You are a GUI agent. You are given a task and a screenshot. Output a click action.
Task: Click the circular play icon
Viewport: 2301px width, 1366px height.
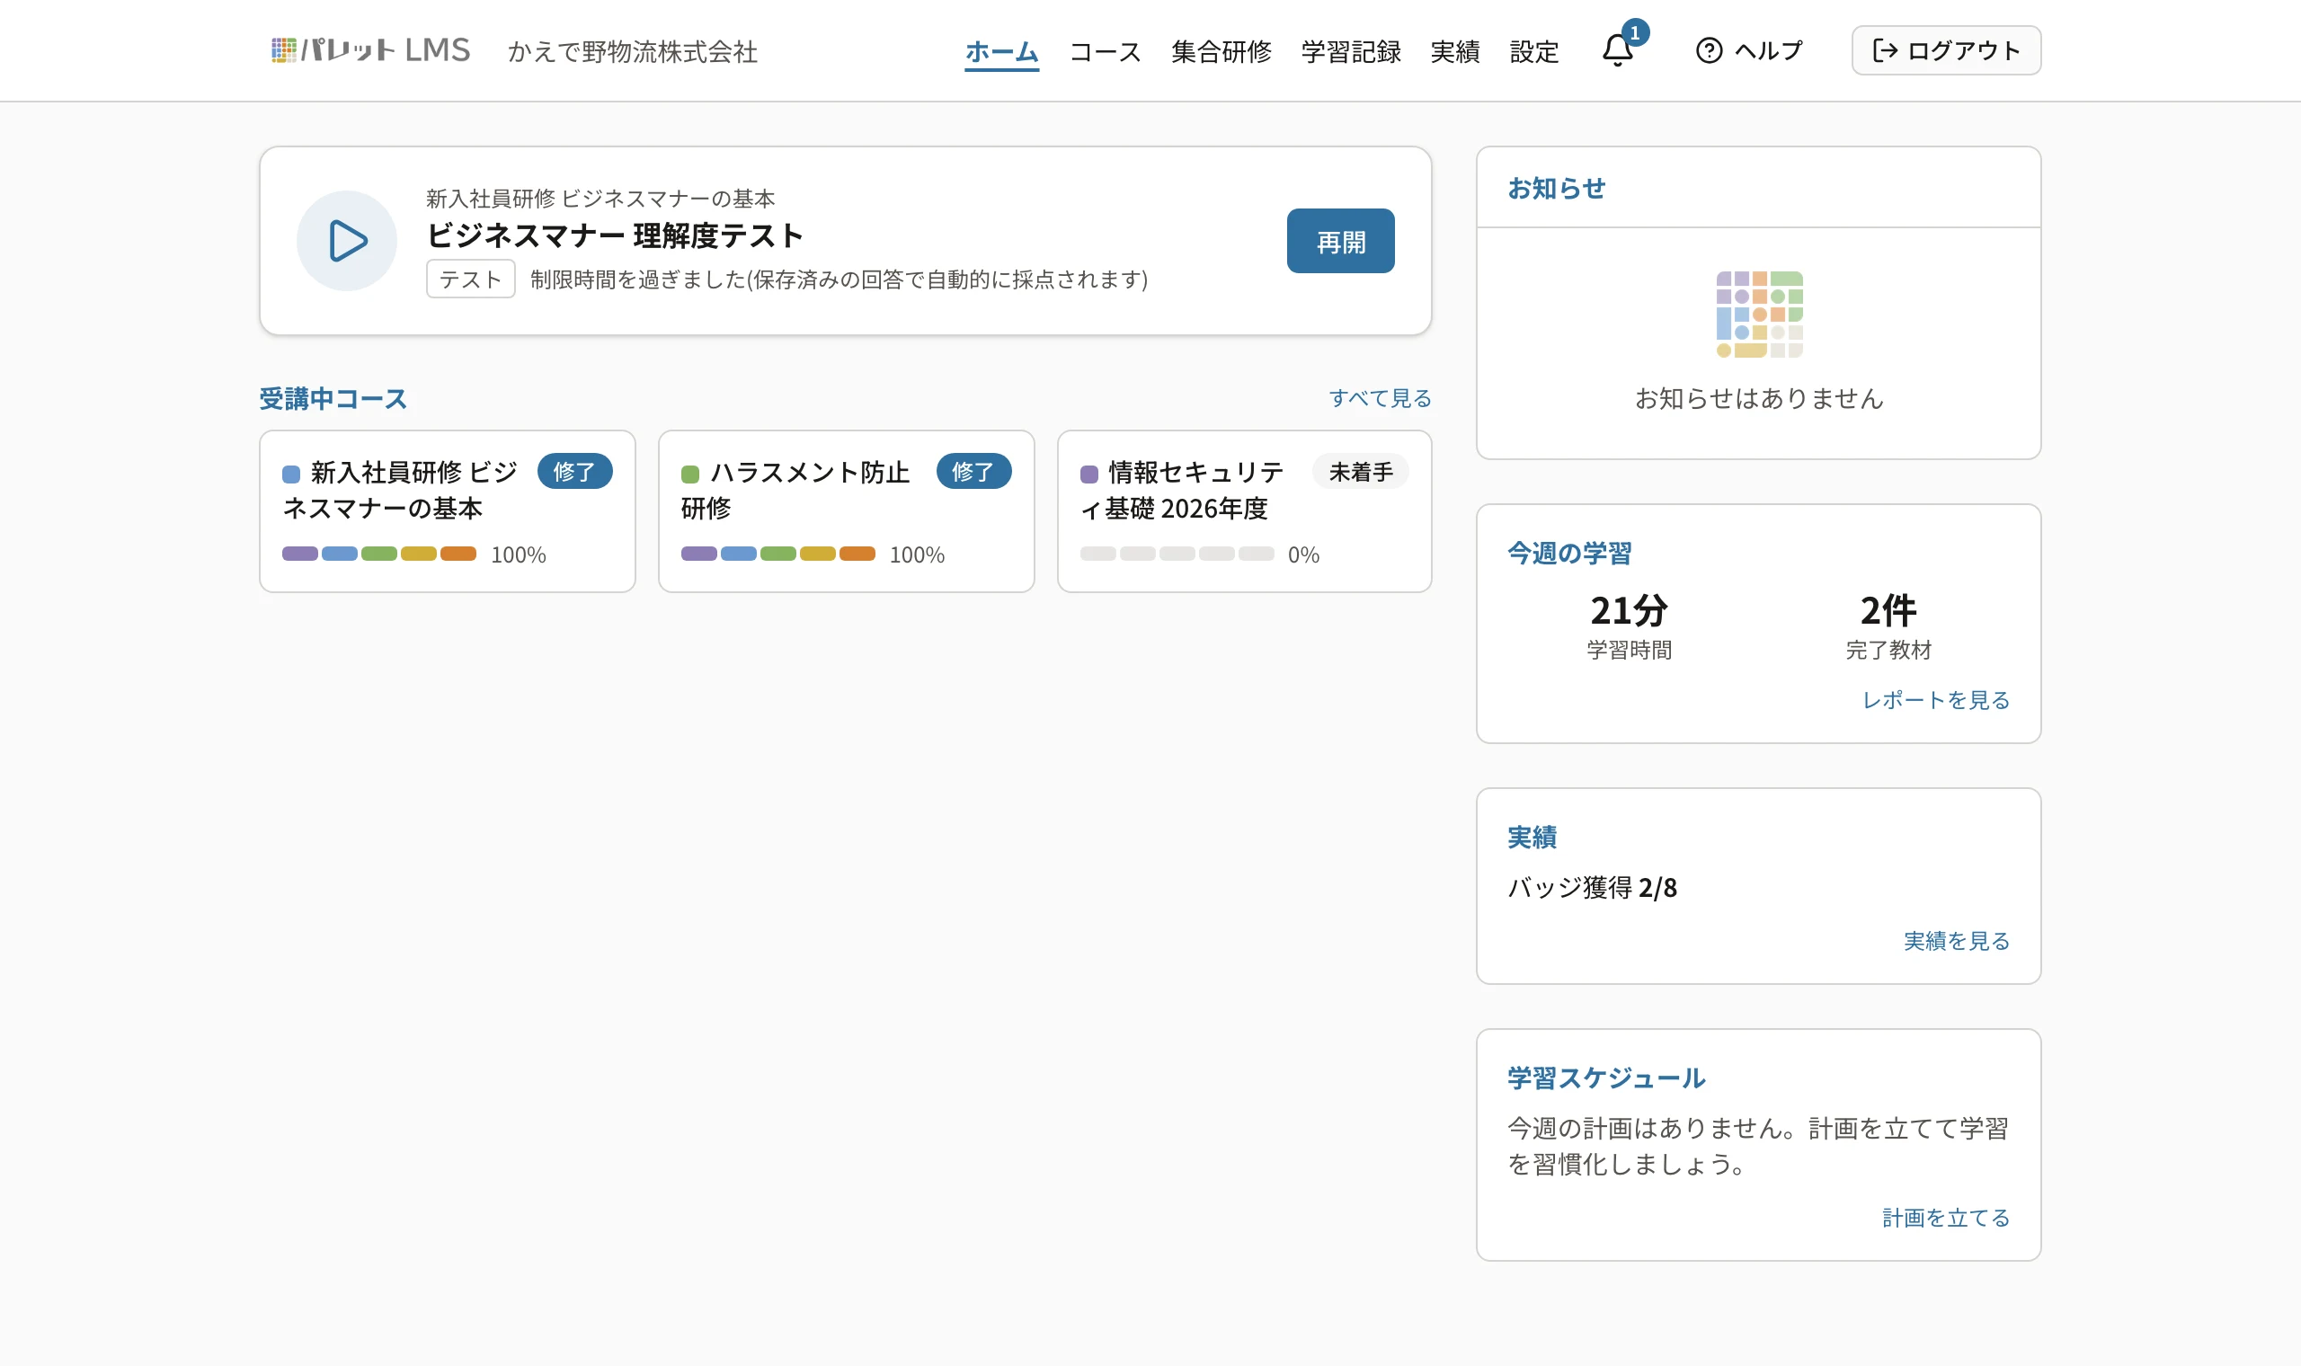pyautogui.click(x=347, y=241)
